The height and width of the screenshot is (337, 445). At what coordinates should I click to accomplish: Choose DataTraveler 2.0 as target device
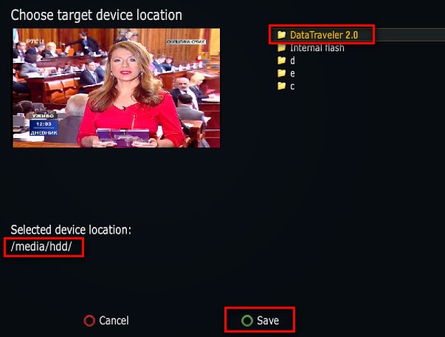(x=324, y=35)
